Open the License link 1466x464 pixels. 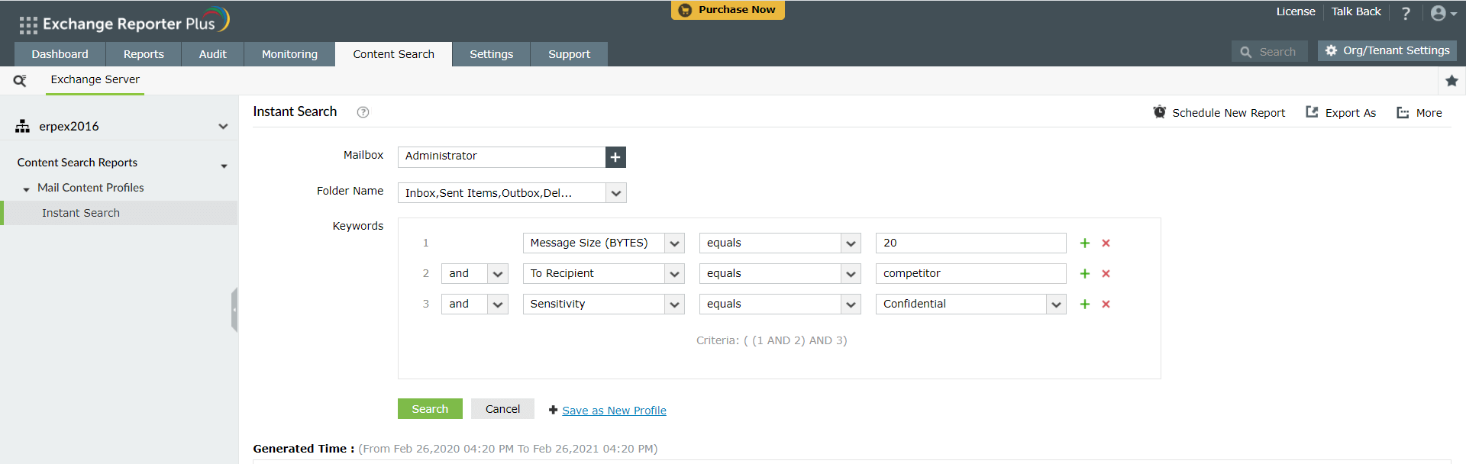(x=1296, y=11)
